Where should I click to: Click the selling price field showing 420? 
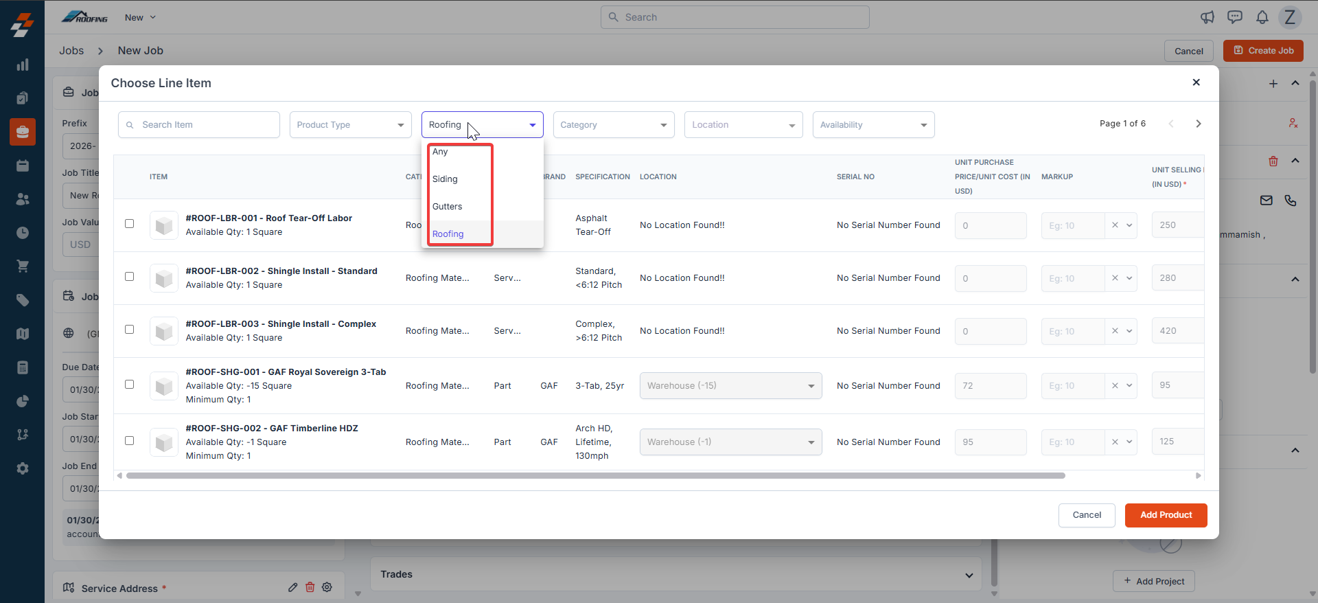(1177, 330)
